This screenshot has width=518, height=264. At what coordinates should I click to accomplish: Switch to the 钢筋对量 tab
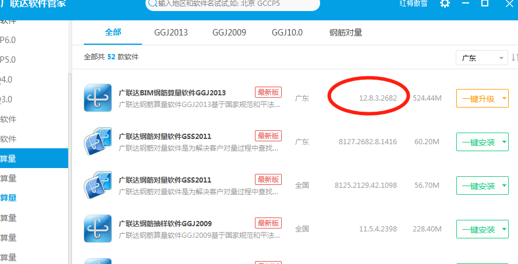click(346, 33)
